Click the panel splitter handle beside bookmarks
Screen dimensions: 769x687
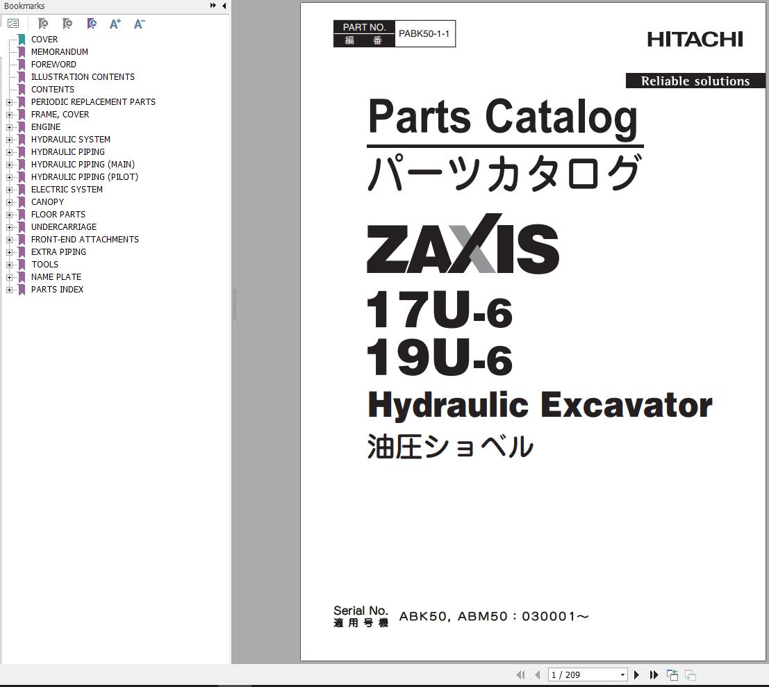[x=234, y=304]
